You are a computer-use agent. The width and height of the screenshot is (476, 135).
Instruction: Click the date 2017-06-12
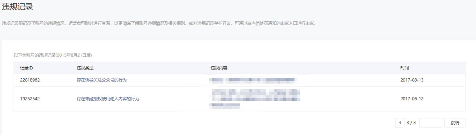(x=412, y=99)
